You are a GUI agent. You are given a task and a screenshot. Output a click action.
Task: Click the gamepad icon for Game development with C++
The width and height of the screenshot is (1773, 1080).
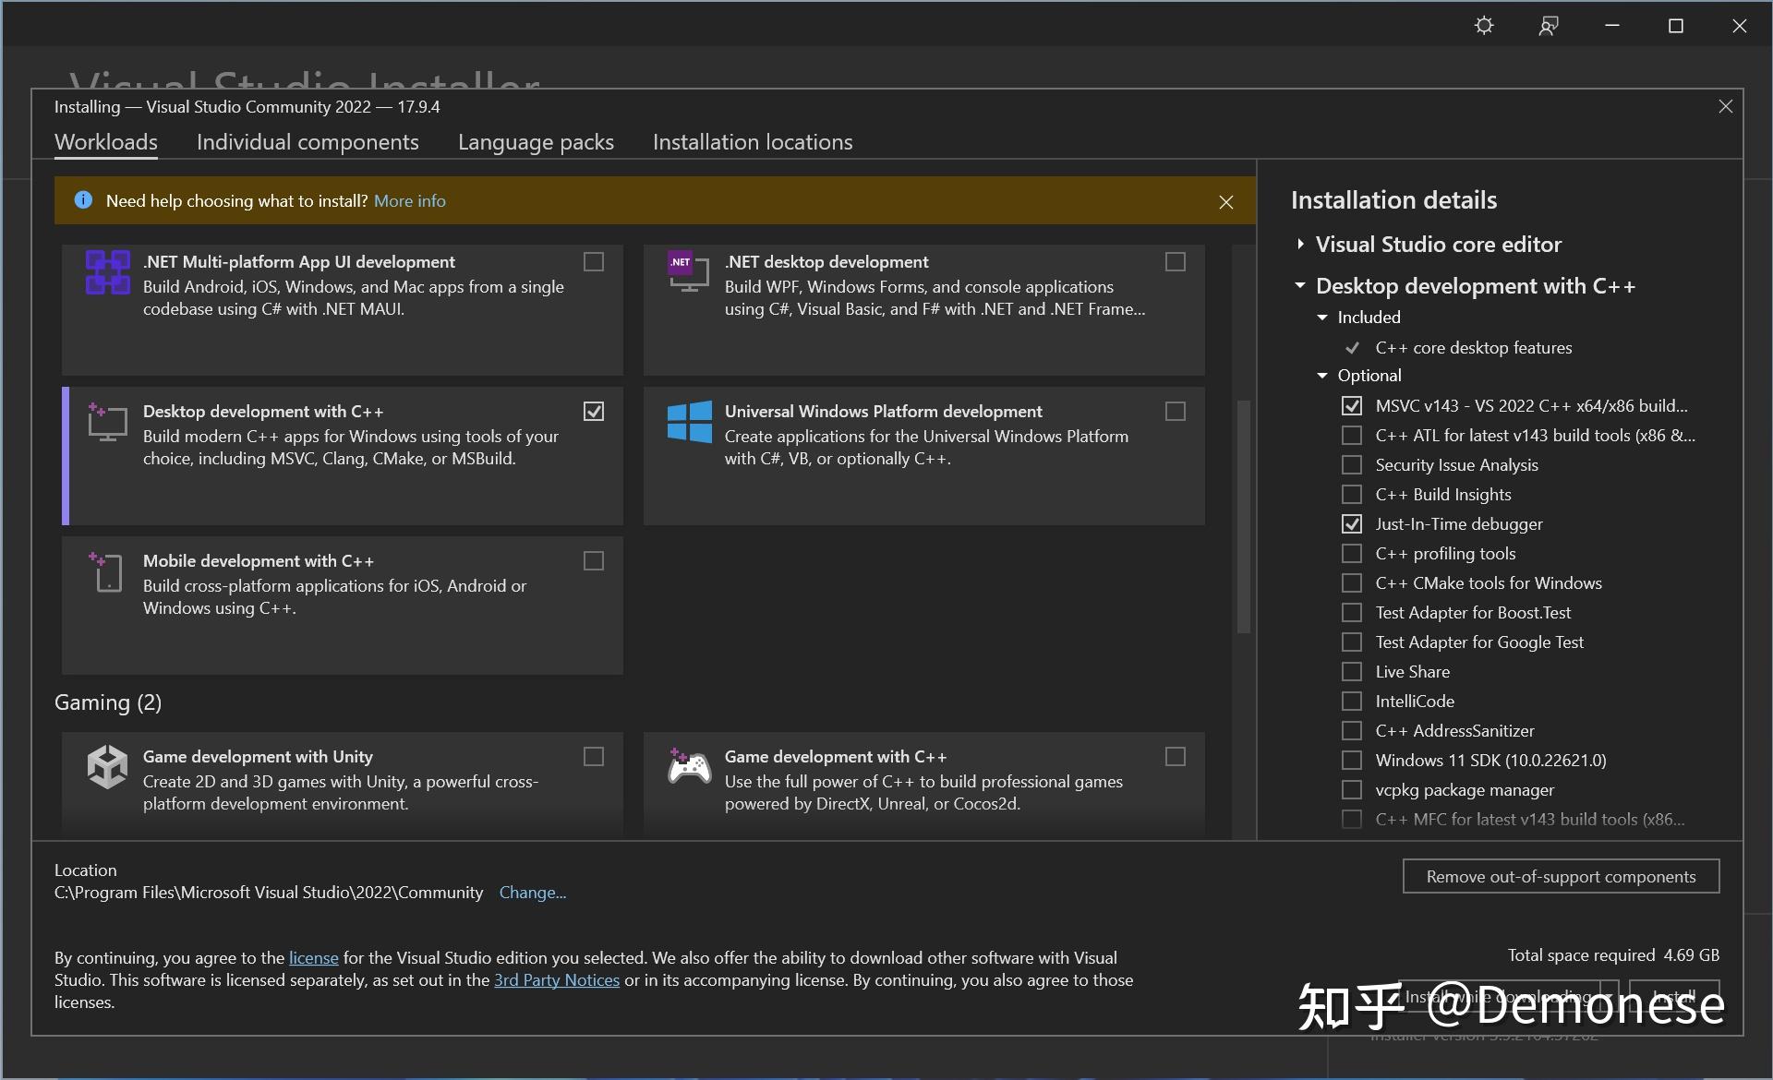point(687,767)
